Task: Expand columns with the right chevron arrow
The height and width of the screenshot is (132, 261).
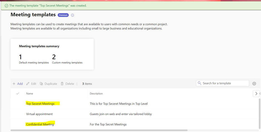Action: [256, 94]
